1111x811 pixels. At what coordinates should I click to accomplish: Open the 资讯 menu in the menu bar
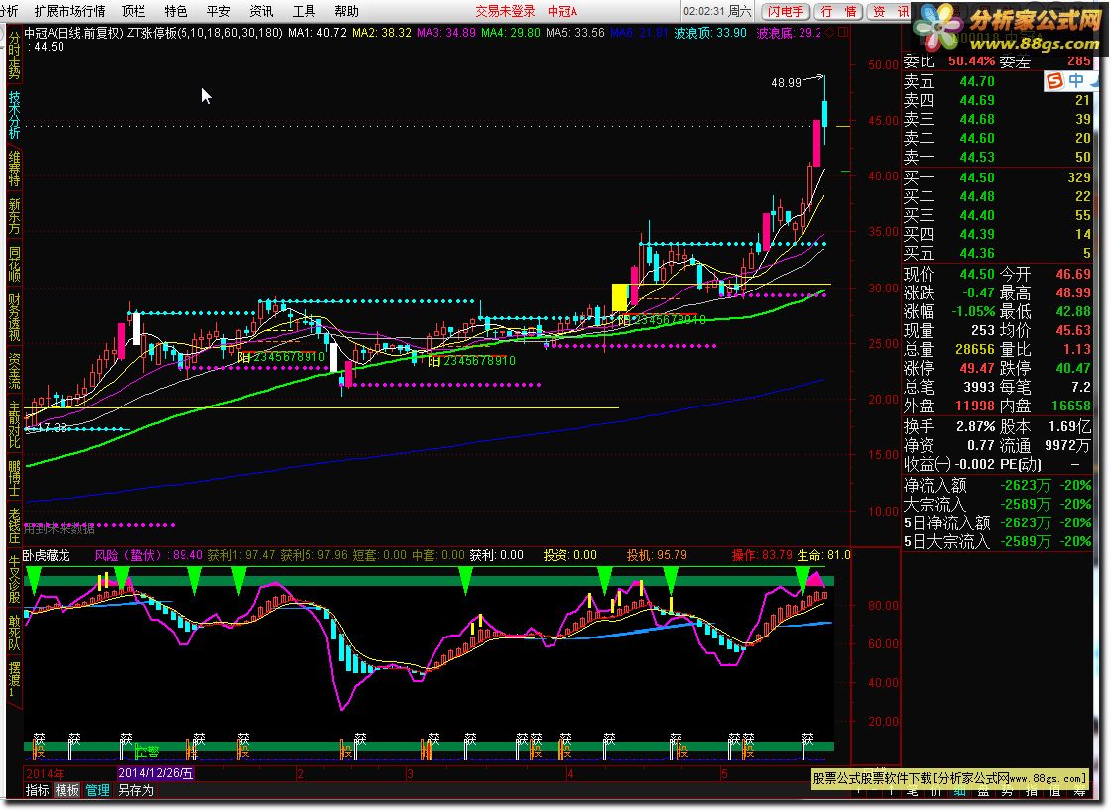click(x=261, y=11)
